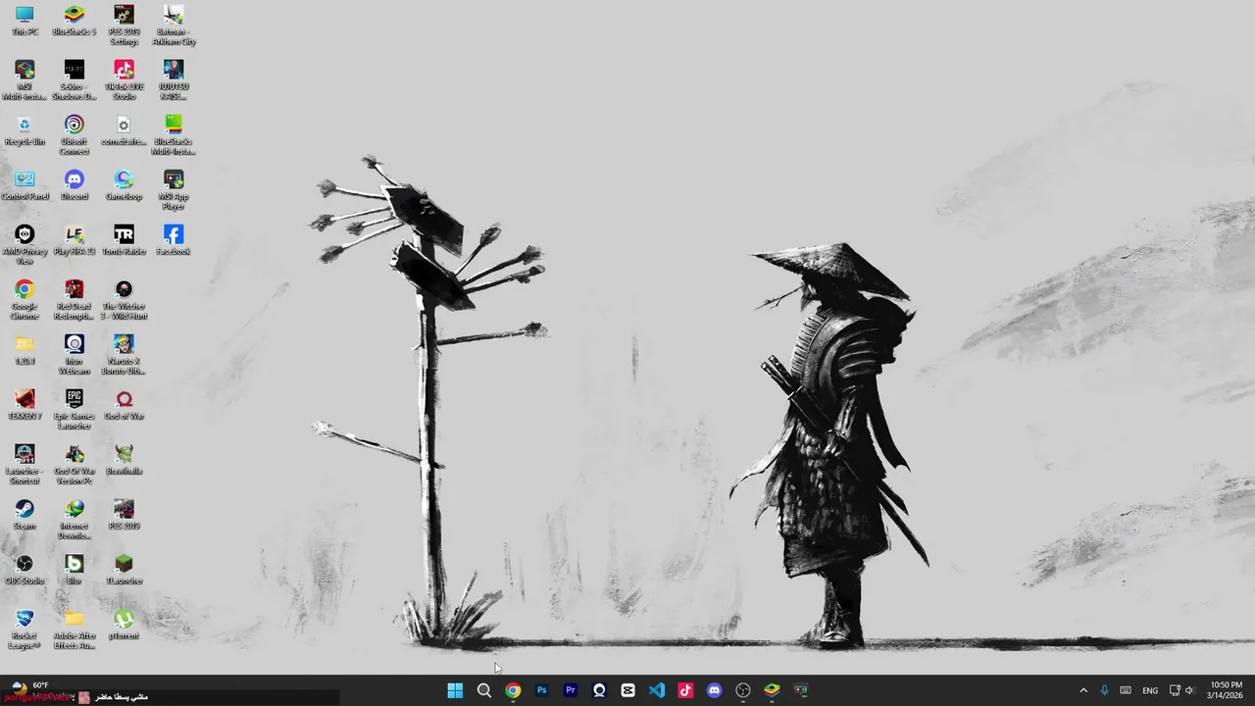Open the Launcher - Shortcut desktop icon
Screen dimensions: 1255x706
(25, 465)
